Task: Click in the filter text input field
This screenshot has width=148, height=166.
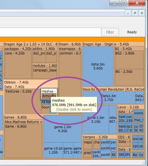Action: [x=50, y=32]
